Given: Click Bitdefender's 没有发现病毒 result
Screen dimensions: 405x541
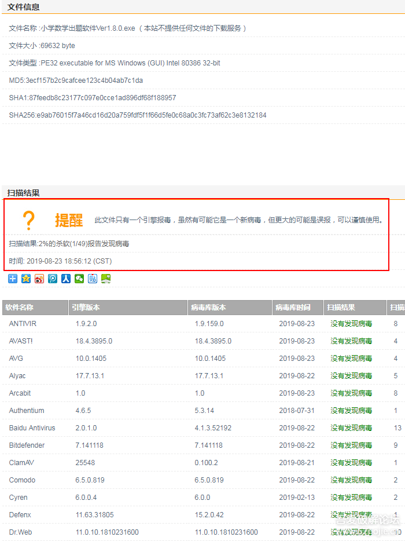Looking at the screenshot, I should click(351, 445).
